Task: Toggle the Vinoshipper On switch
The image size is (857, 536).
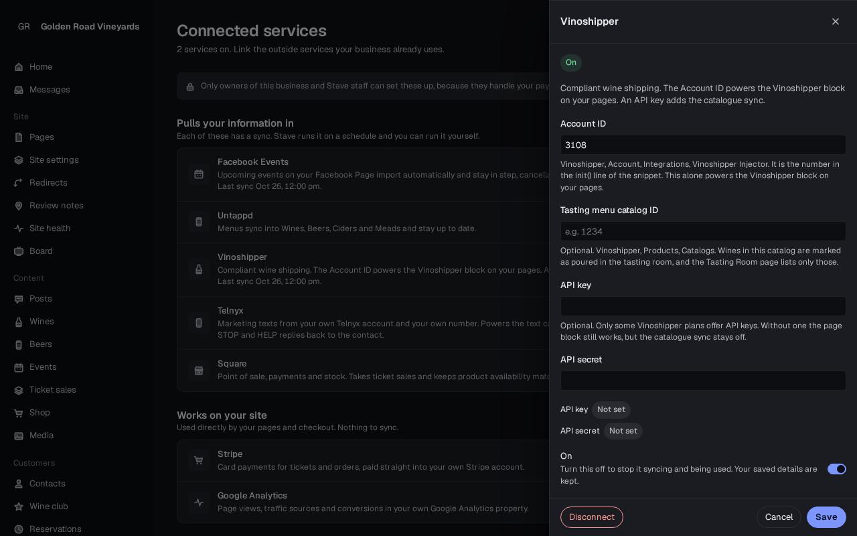Action: (x=837, y=469)
